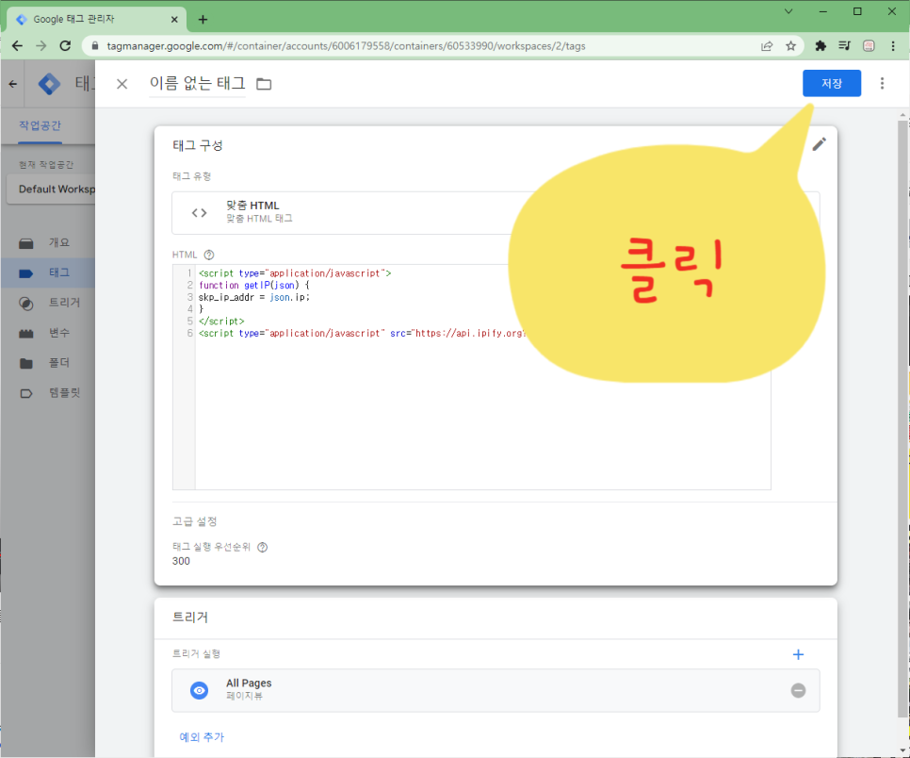The width and height of the screenshot is (910, 758).
Task: Click the 이름 없는 태그 title field
Action: [x=197, y=84]
